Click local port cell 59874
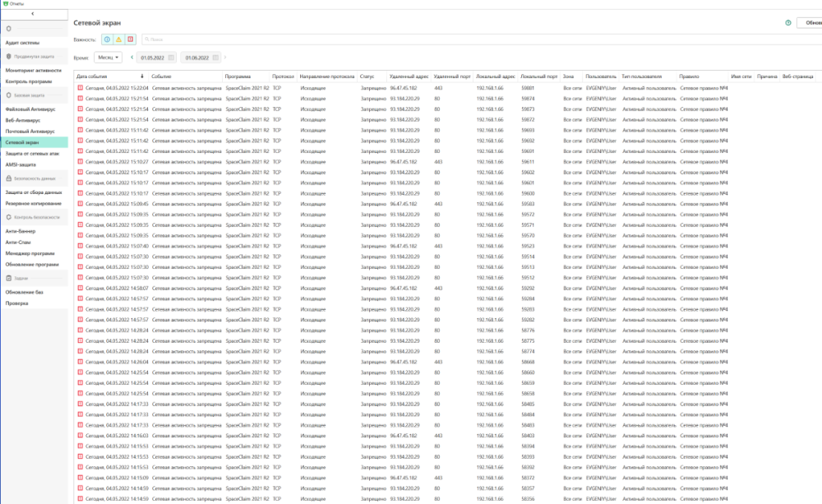 click(x=528, y=99)
